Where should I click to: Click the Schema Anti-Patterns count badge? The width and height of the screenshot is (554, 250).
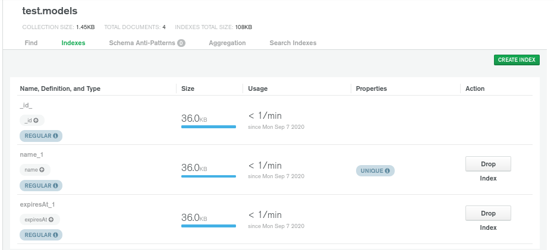pyautogui.click(x=181, y=43)
